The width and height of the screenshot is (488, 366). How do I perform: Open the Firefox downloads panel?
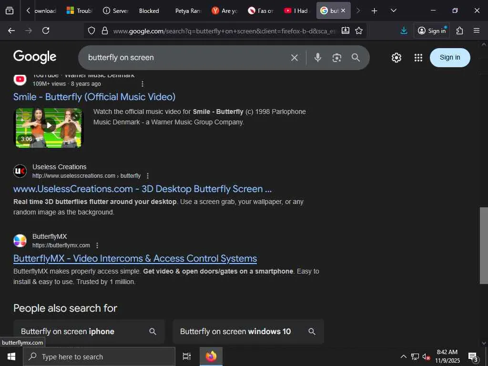click(404, 30)
